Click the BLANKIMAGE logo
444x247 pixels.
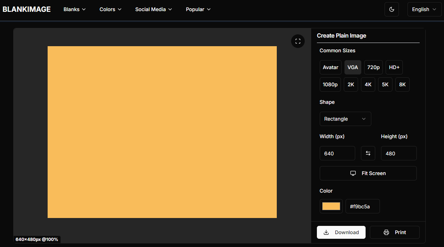(x=27, y=9)
